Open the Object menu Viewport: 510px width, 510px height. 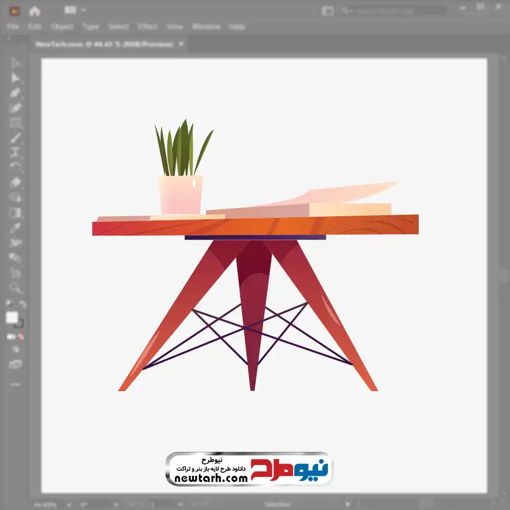tap(61, 27)
